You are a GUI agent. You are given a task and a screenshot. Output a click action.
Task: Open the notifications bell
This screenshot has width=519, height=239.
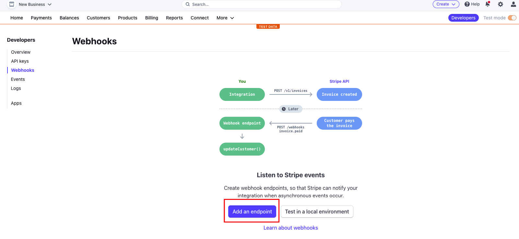(x=488, y=4)
